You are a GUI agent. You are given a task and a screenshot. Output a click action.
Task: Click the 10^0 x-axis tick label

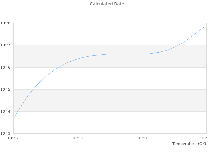(x=142, y=138)
